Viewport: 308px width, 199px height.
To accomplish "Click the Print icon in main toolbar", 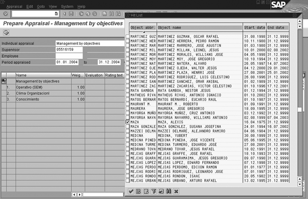I will (105, 14).
